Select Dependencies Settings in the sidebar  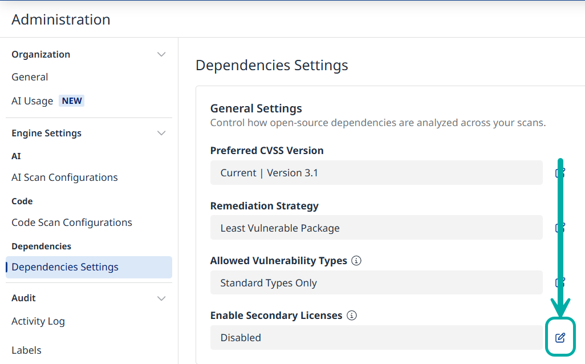pyautogui.click(x=89, y=267)
